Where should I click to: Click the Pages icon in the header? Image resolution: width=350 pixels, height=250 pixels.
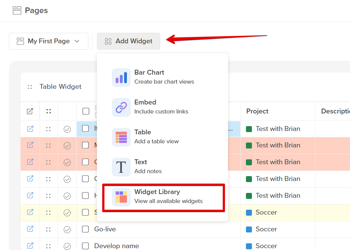tap(17, 10)
